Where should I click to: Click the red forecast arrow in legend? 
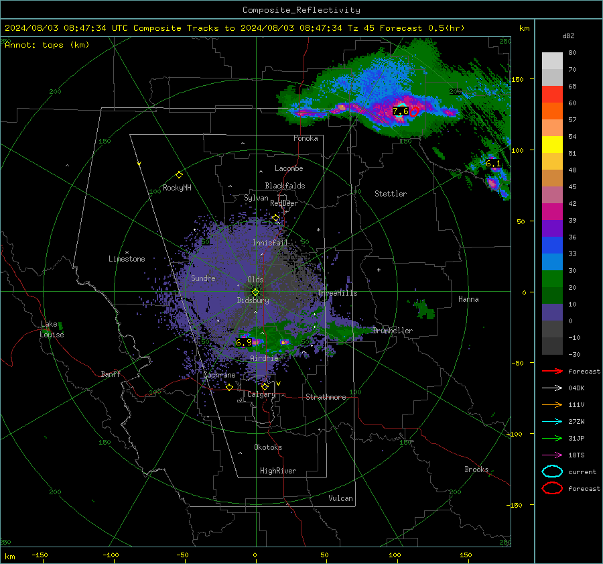(x=552, y=371)
